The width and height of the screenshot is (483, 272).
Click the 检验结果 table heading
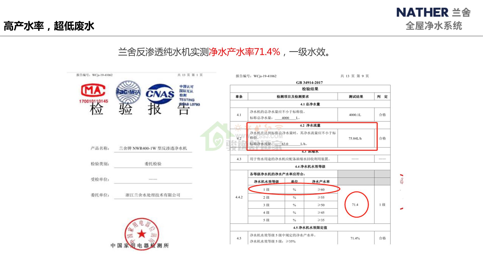tap(310, 89)
